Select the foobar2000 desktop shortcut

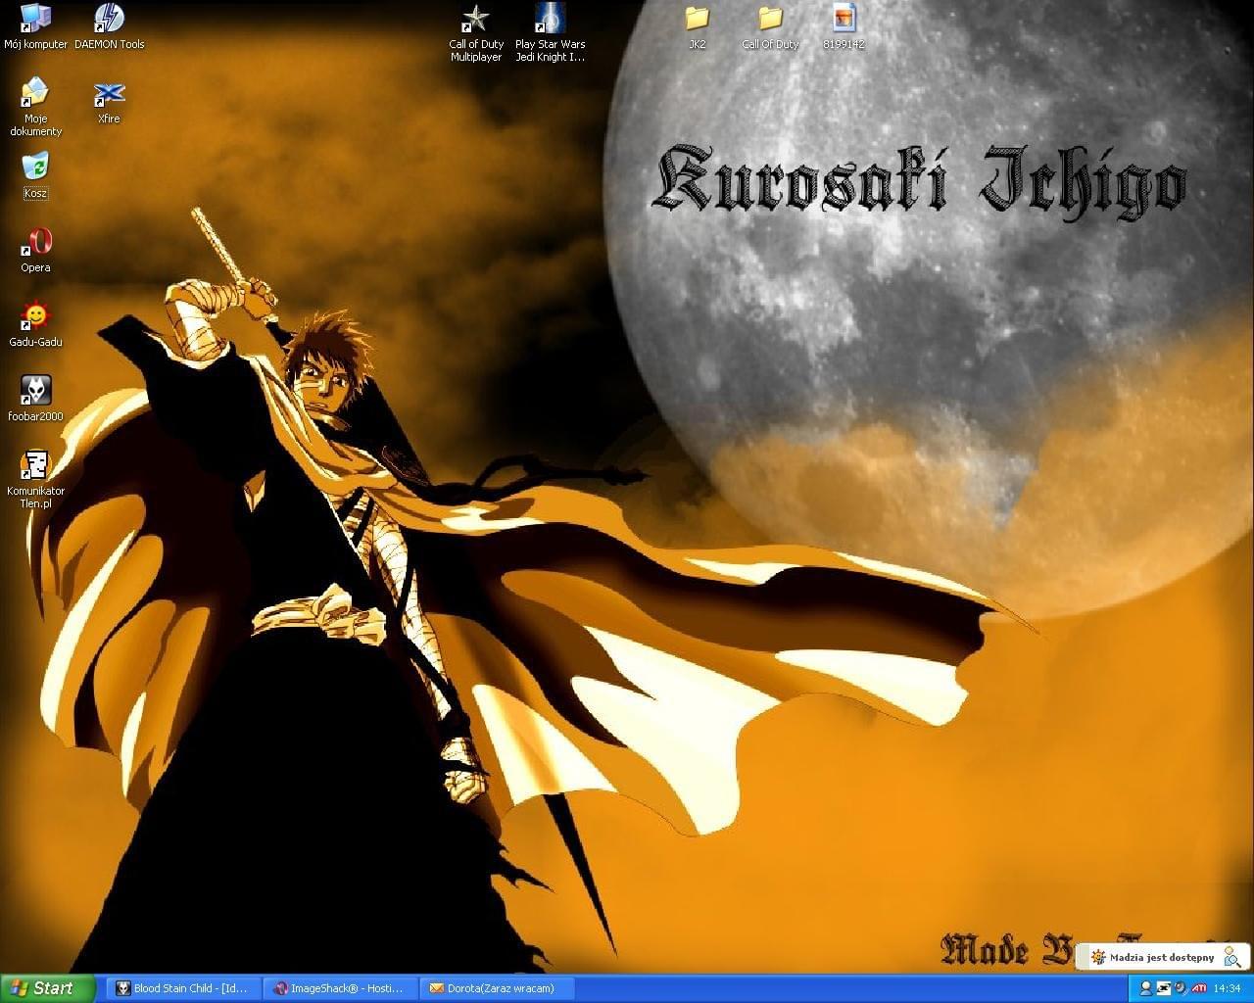35,399
